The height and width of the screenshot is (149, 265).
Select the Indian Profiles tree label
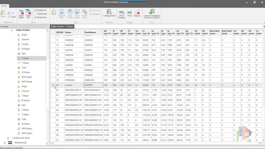click(x=23, y=30)
